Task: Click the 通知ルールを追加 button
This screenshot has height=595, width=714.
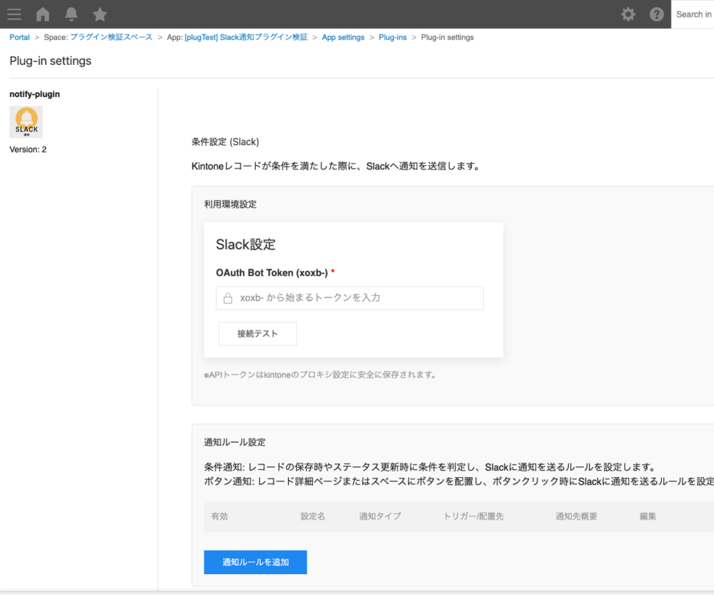Action: tap(255, 562)
